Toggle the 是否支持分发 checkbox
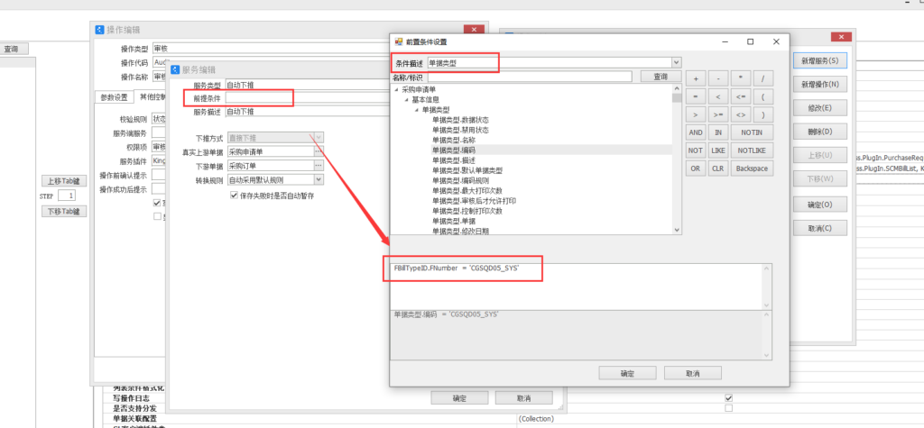Viewport: 924px width, 428px height. (x=729, y=408)
